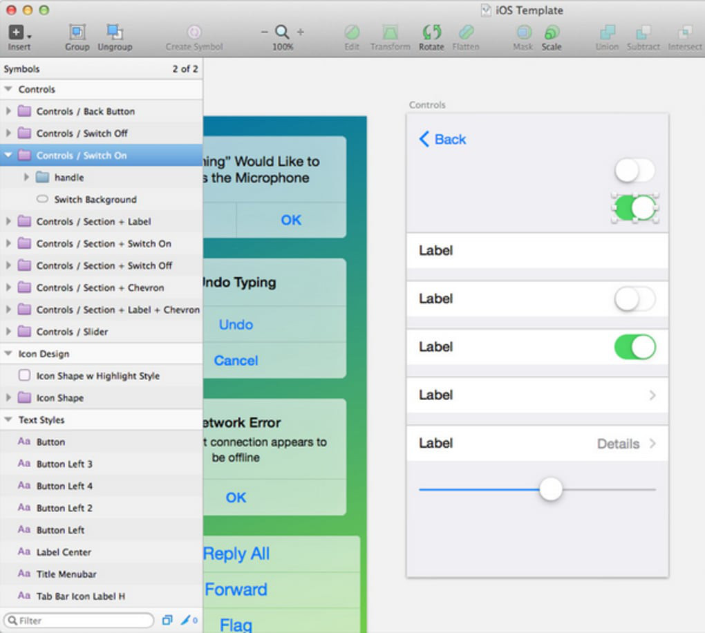Click the blue filled slider track

click(479, 489)
